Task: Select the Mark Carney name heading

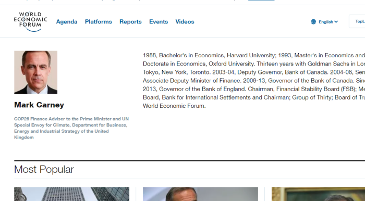Action: [39, 105]
